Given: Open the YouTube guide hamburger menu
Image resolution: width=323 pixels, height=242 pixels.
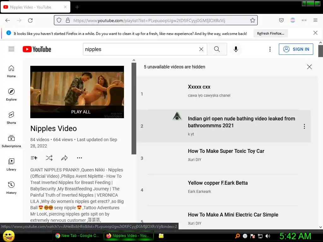Looking at the screenshot, I should click(x=11, y=49).
